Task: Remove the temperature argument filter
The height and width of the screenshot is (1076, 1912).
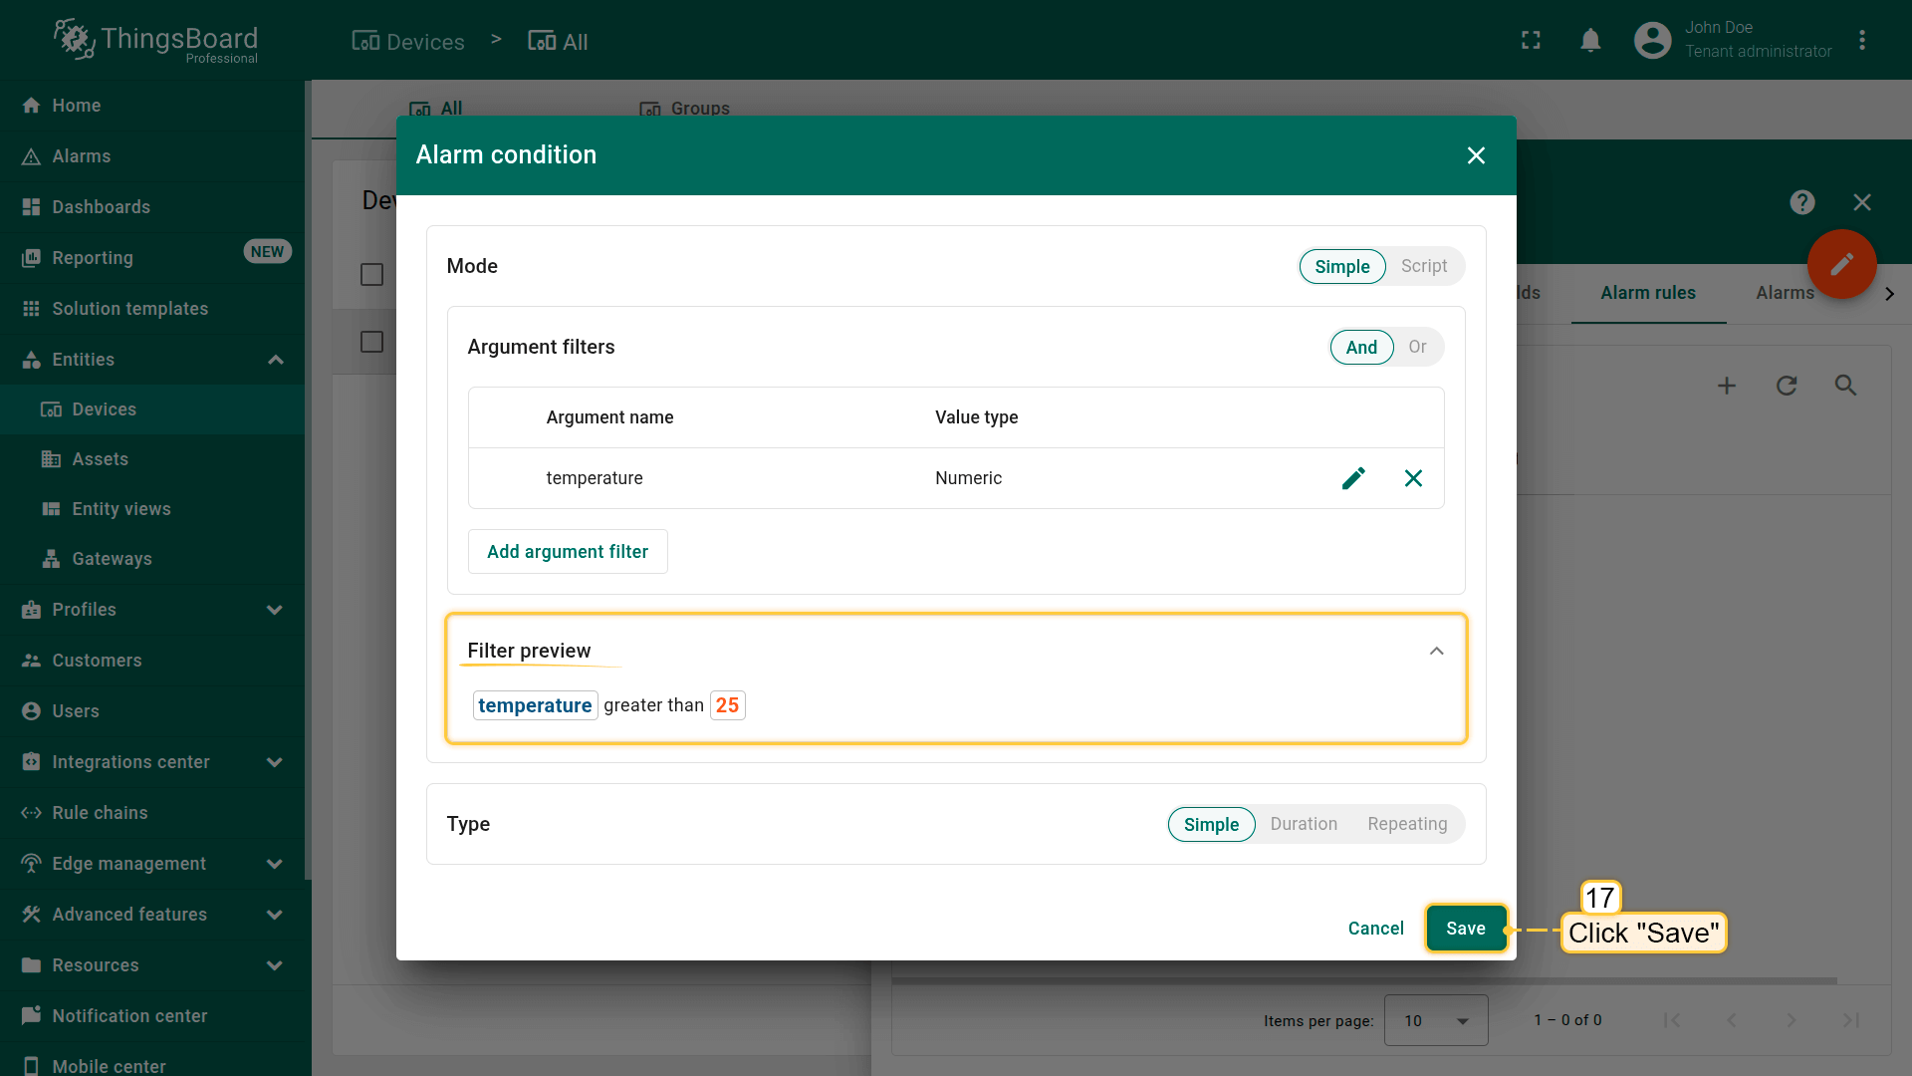Action: [1412, 478]
